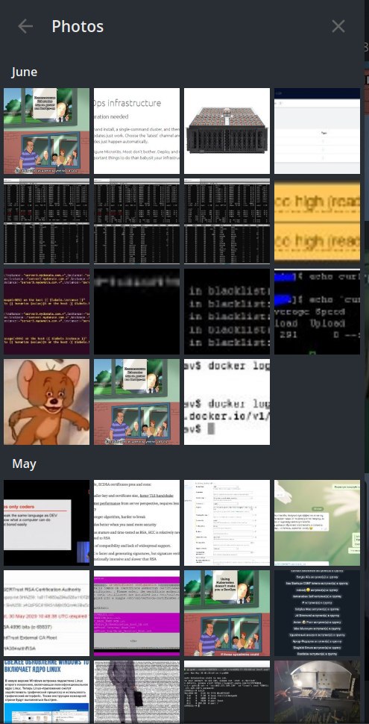Open the night-time outdoor device photo

[318, 692]
